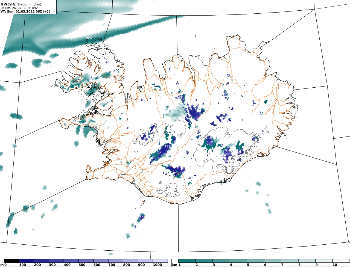Viewport: 350px width, 267px height.
Task: Select the 800–900 m legend swatch
Action: coord(130,261)
